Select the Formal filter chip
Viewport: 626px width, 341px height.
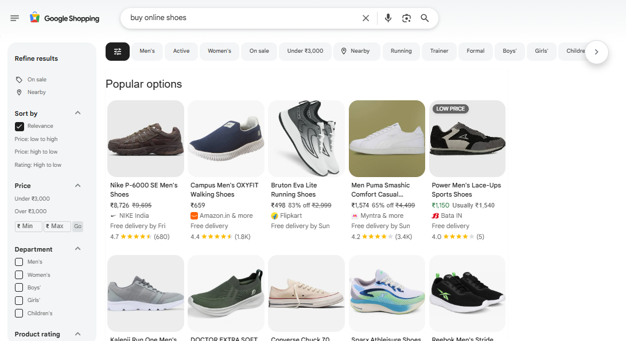(x=476, y=51)
